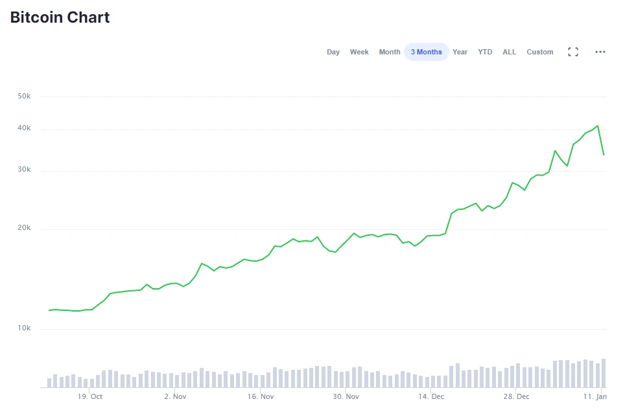625x410 pixels.
Task: Click the 30. Nov date axis label
Action: [x=346, y=396]
